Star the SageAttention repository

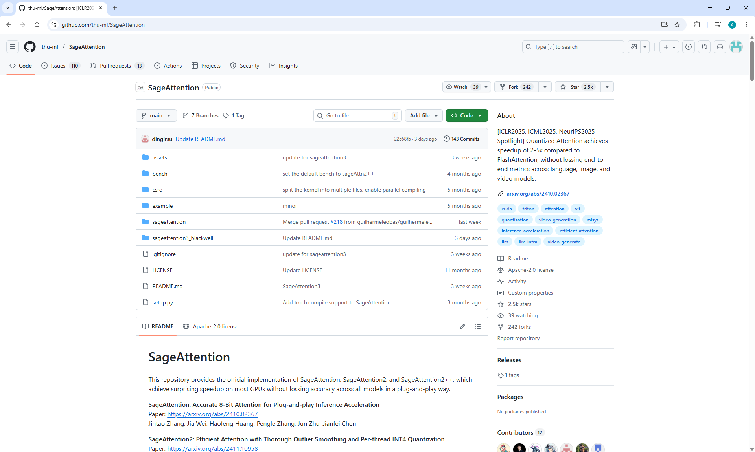click(577, 87)
